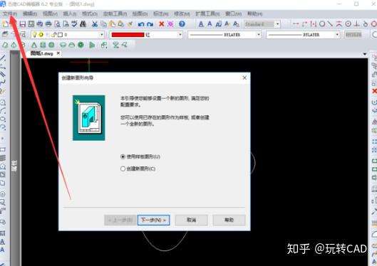Click the circle center snap icon

click(x=322, y=23)
